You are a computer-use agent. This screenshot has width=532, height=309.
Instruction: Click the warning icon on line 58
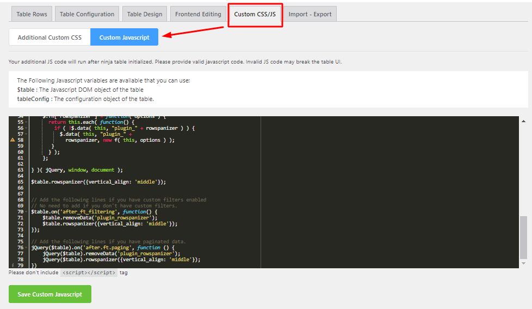(x=13, y=140)
